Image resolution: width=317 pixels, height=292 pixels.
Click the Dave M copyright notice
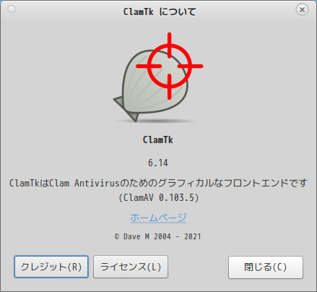[158, 236]
